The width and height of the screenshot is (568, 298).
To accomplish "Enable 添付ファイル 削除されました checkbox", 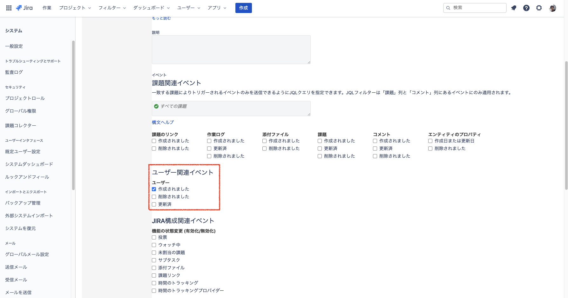I will [265, 149].
